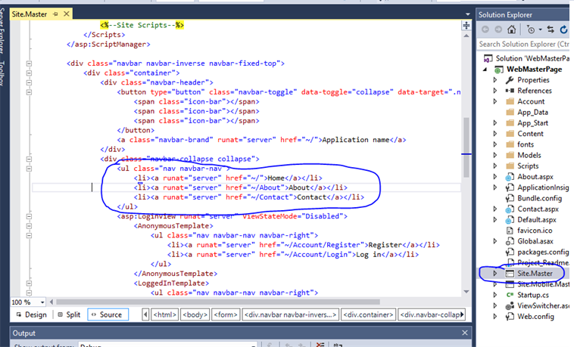Click the References icon in solution tree
Image resolution: width=574 pixels, height=347 pixels.
pyautogui.click(x=510, y=90)
